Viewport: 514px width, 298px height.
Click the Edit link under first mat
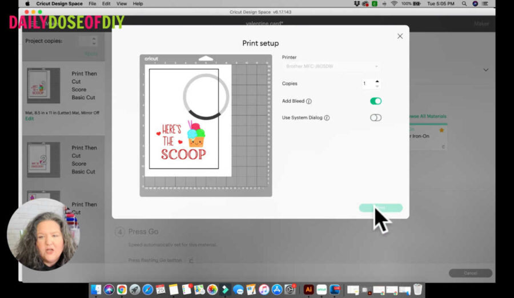pyautogui.click(x=30, y=119)
